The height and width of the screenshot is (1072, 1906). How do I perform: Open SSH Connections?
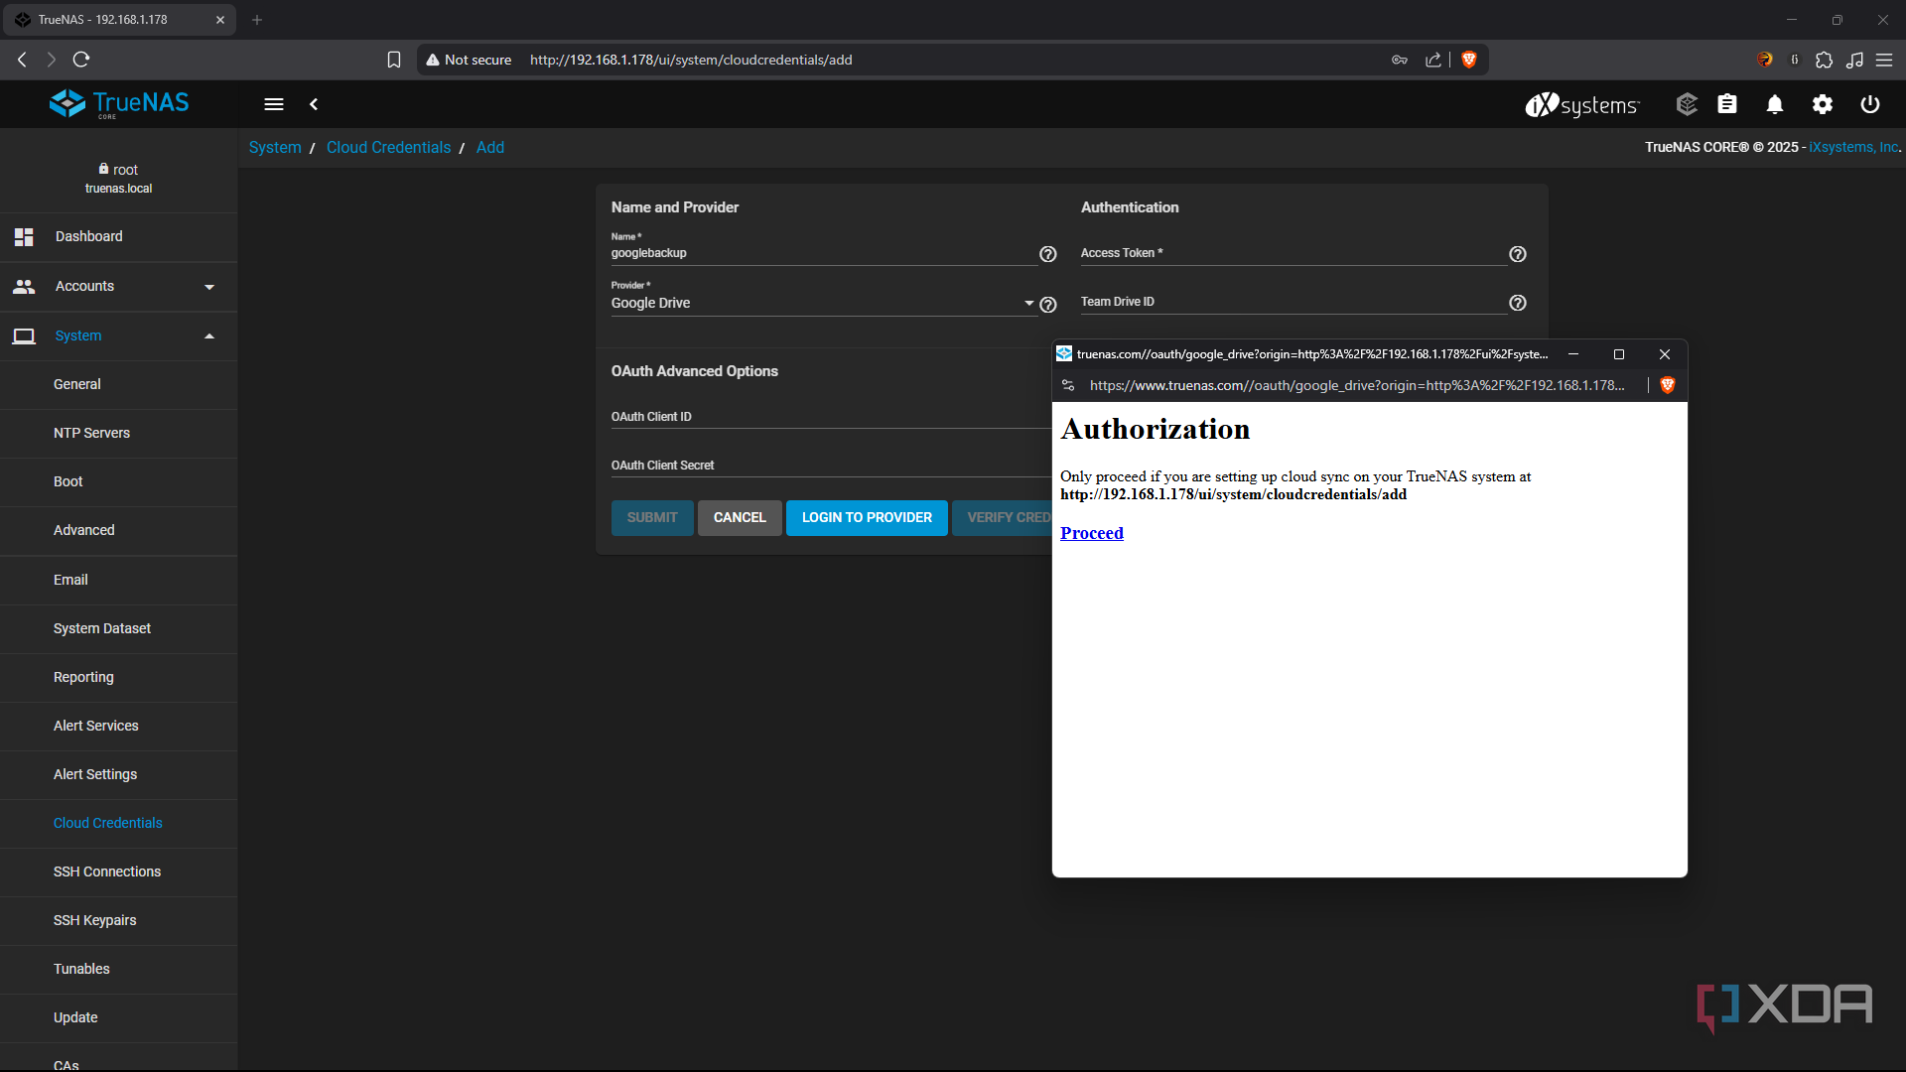pyautogui.click(x=119, y=871)
